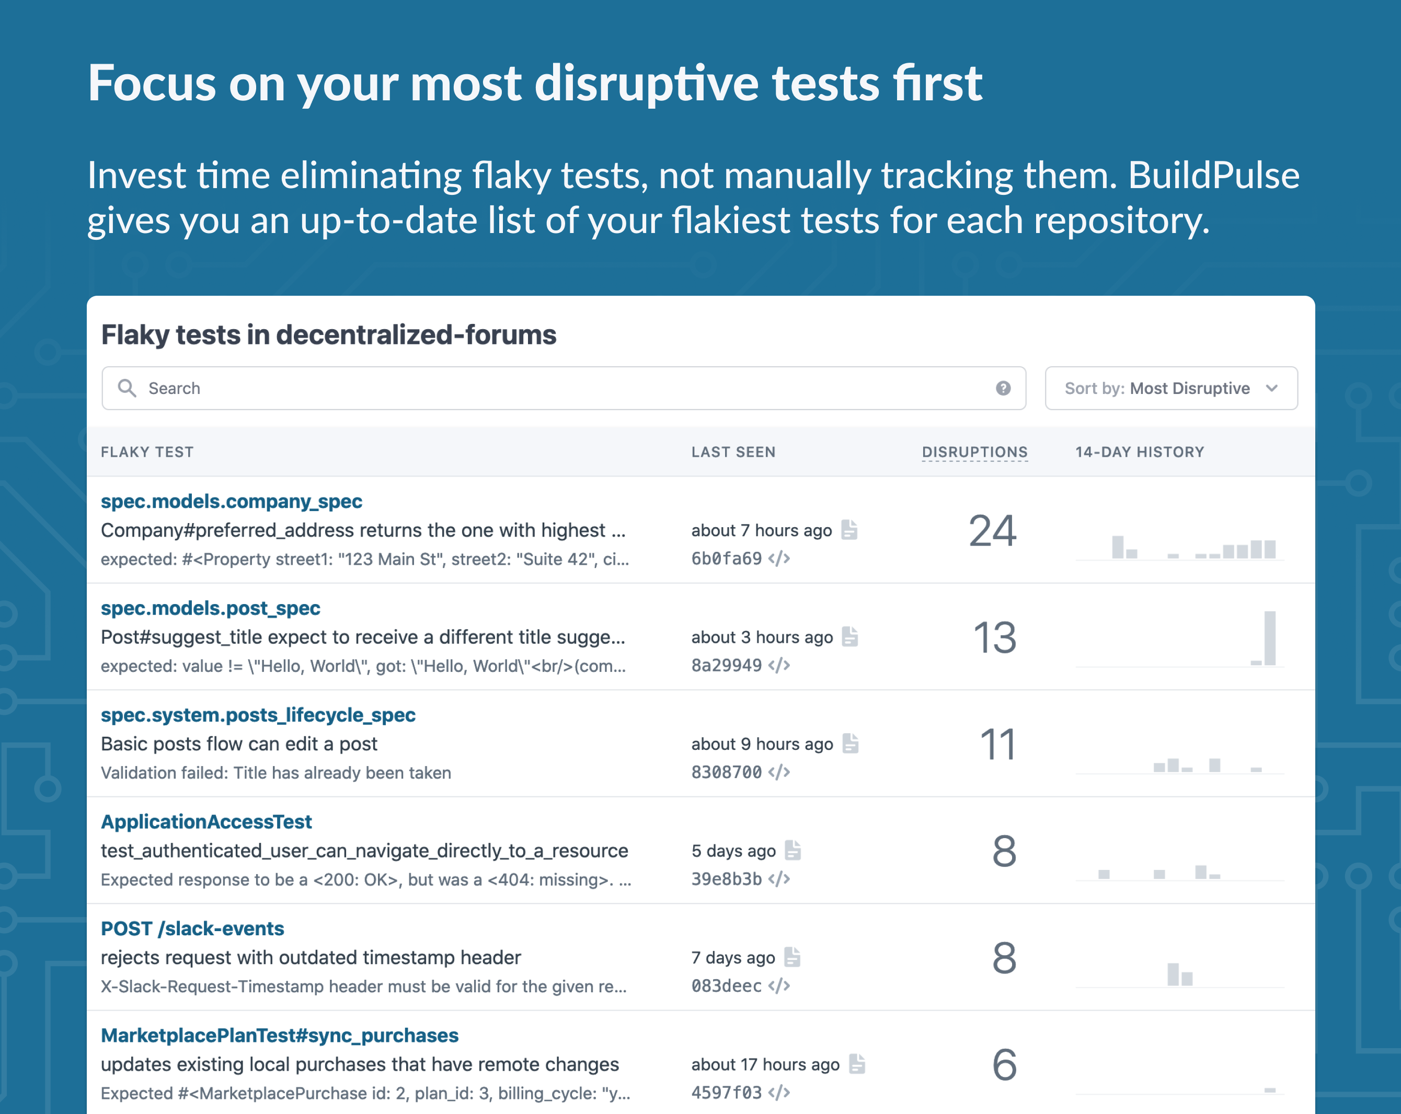
Task: Open the POST /slack-events test link
Action: (192, 928)
